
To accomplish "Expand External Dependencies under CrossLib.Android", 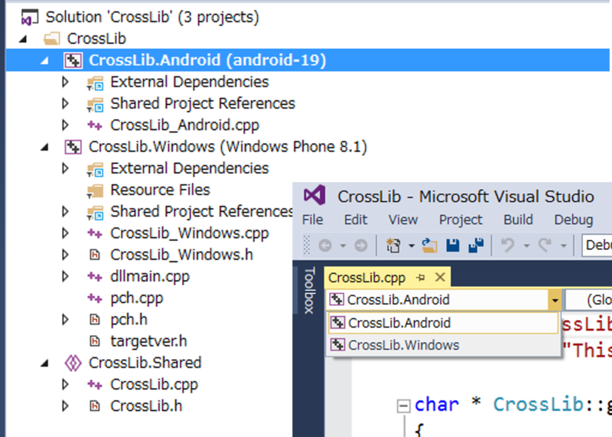I will (x=65, y=82).
